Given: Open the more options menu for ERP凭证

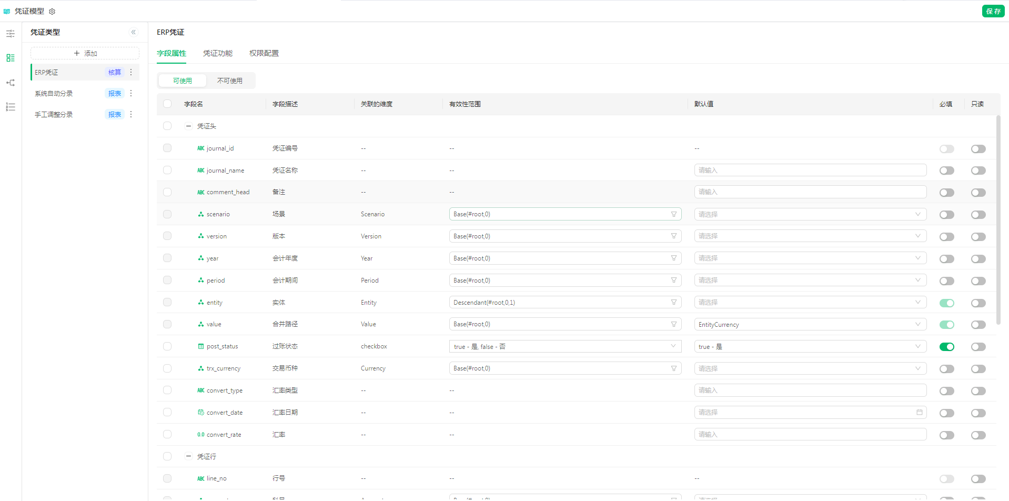Looking at the screenshot, I should pyautogui.click(x=131, y=72).
